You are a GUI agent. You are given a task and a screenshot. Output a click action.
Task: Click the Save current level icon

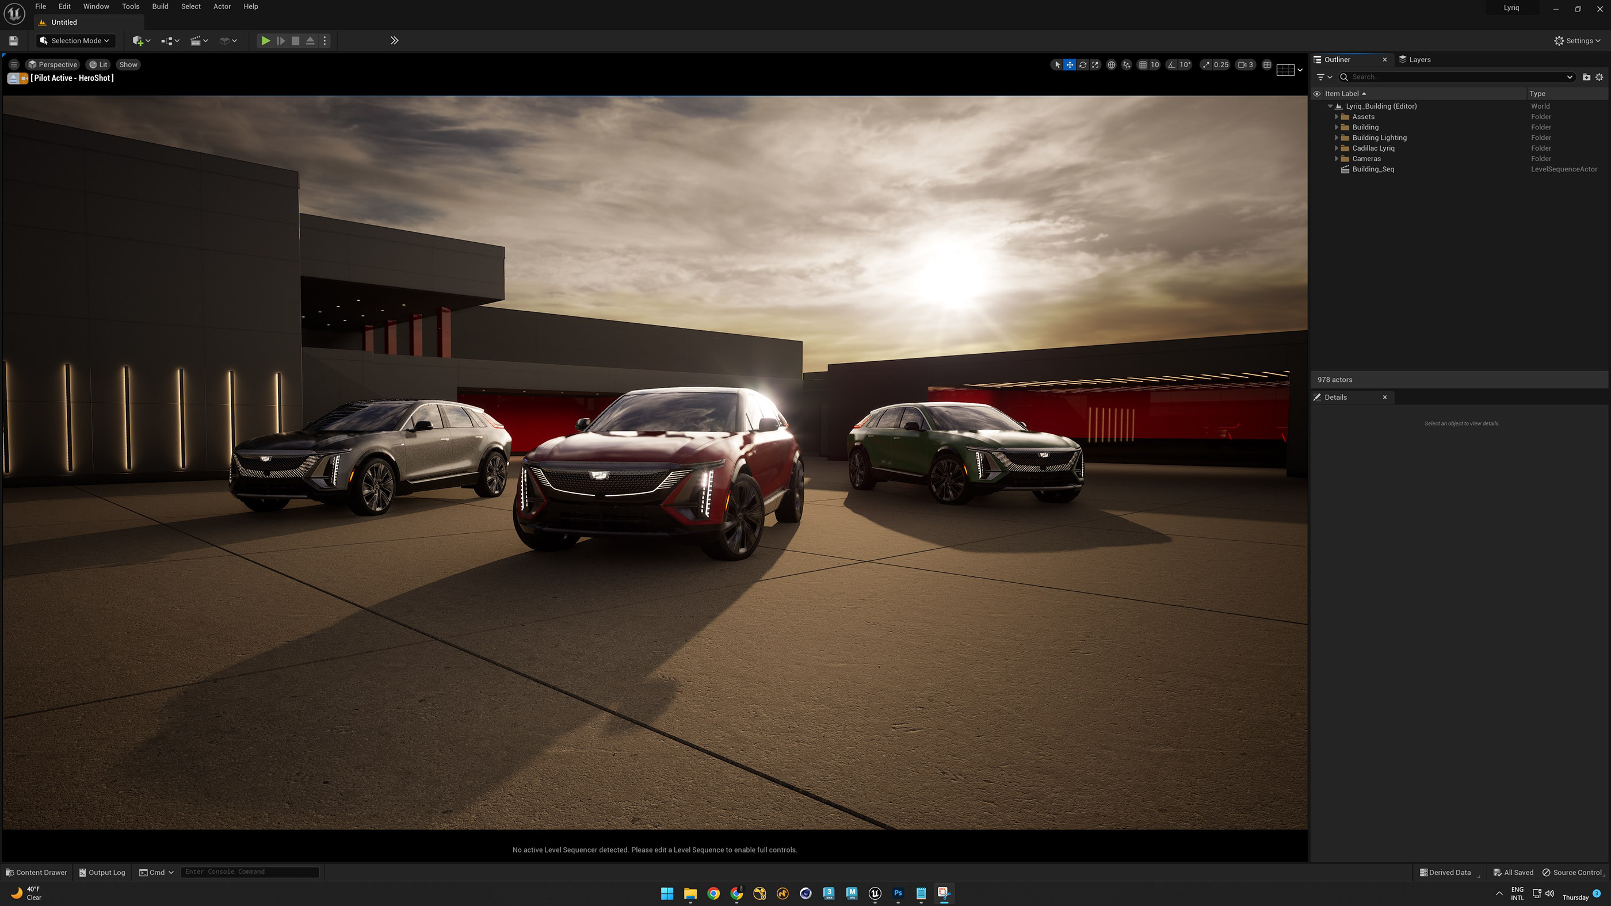(13, 41)
